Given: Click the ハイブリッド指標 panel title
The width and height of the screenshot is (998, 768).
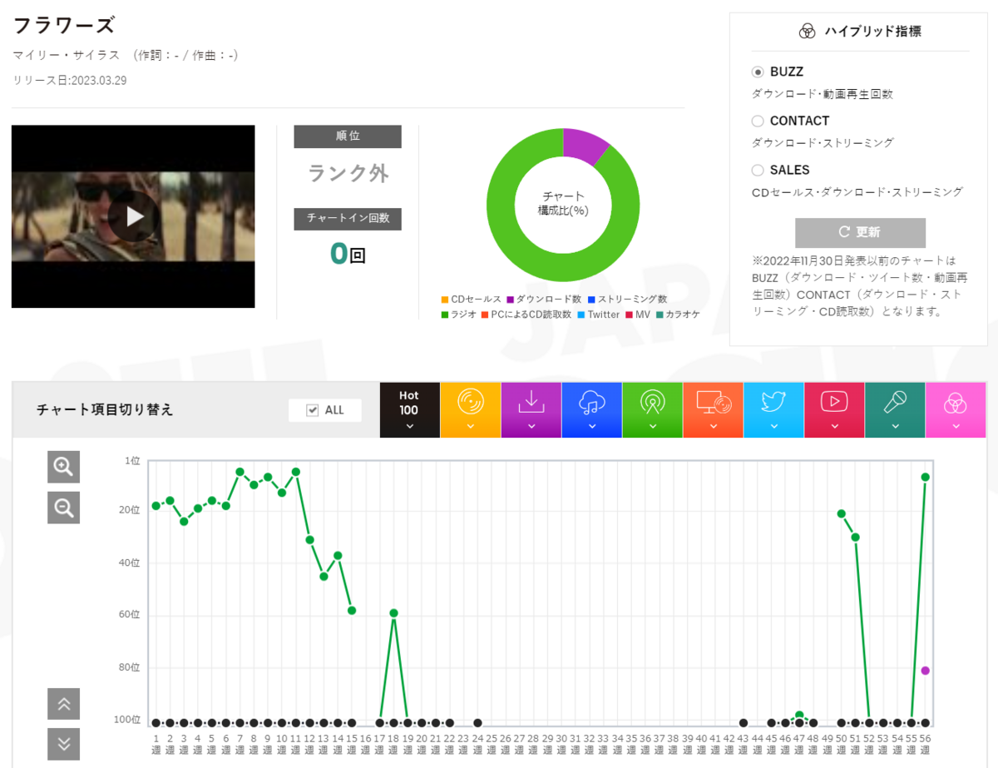Looking at the screenshot, I should pos(873,32).
